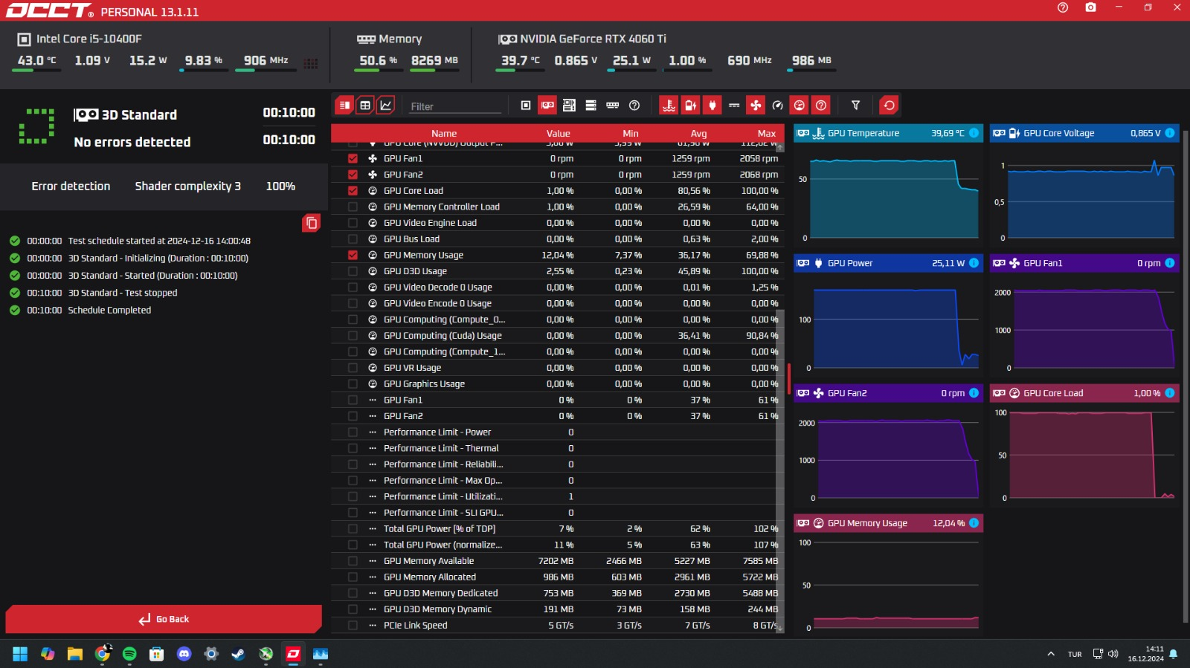Check the GPU Video Engine Load row
This screenshot has height=668, width=1190.
click(353, 223)
